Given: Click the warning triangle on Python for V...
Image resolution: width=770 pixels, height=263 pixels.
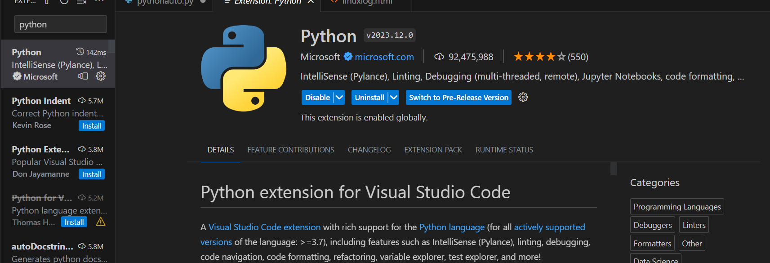Looking at the screenshot, I should (101, 222).
